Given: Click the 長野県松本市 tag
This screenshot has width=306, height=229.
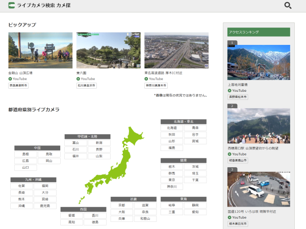Looking at the screenshot, I should 238,96.
